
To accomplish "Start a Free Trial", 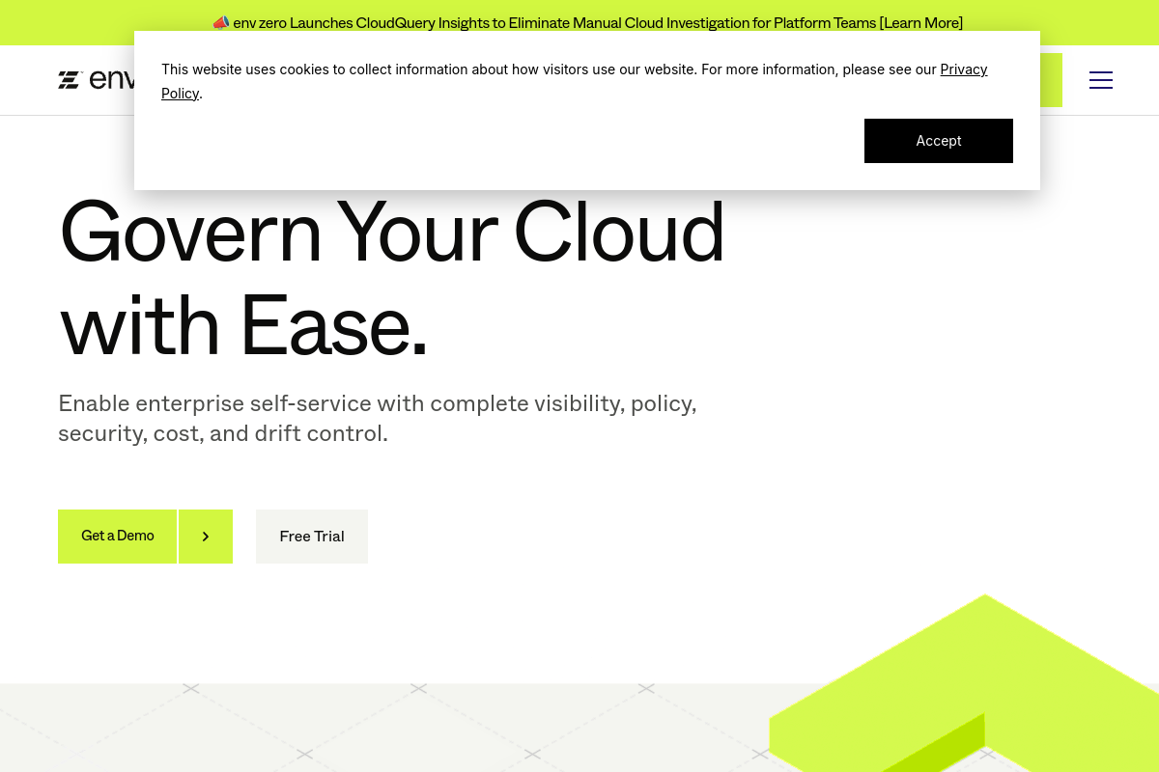I will pyautogui.click(x=312, y=537).
